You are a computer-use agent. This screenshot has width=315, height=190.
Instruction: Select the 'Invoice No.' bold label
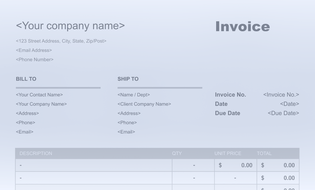pyautogui.click(x=230, y=95)
